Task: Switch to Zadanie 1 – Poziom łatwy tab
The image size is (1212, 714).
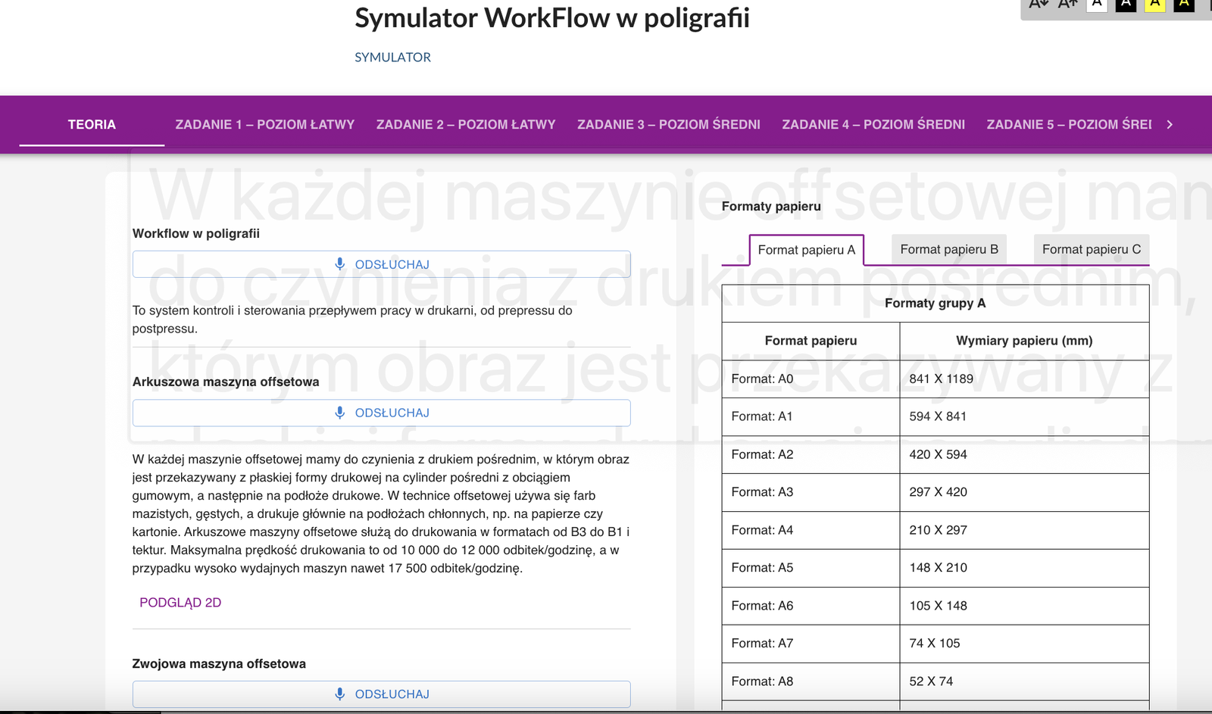Action: pyautogui.click(x=264, y=124)
